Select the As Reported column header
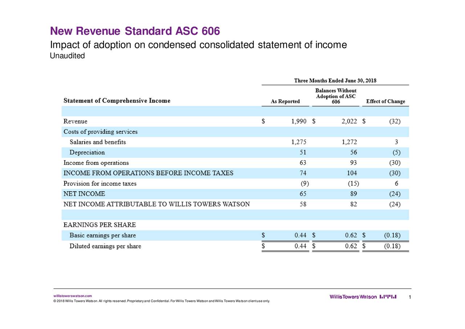Screen dimensions: 465x329 tap(285, 101)
